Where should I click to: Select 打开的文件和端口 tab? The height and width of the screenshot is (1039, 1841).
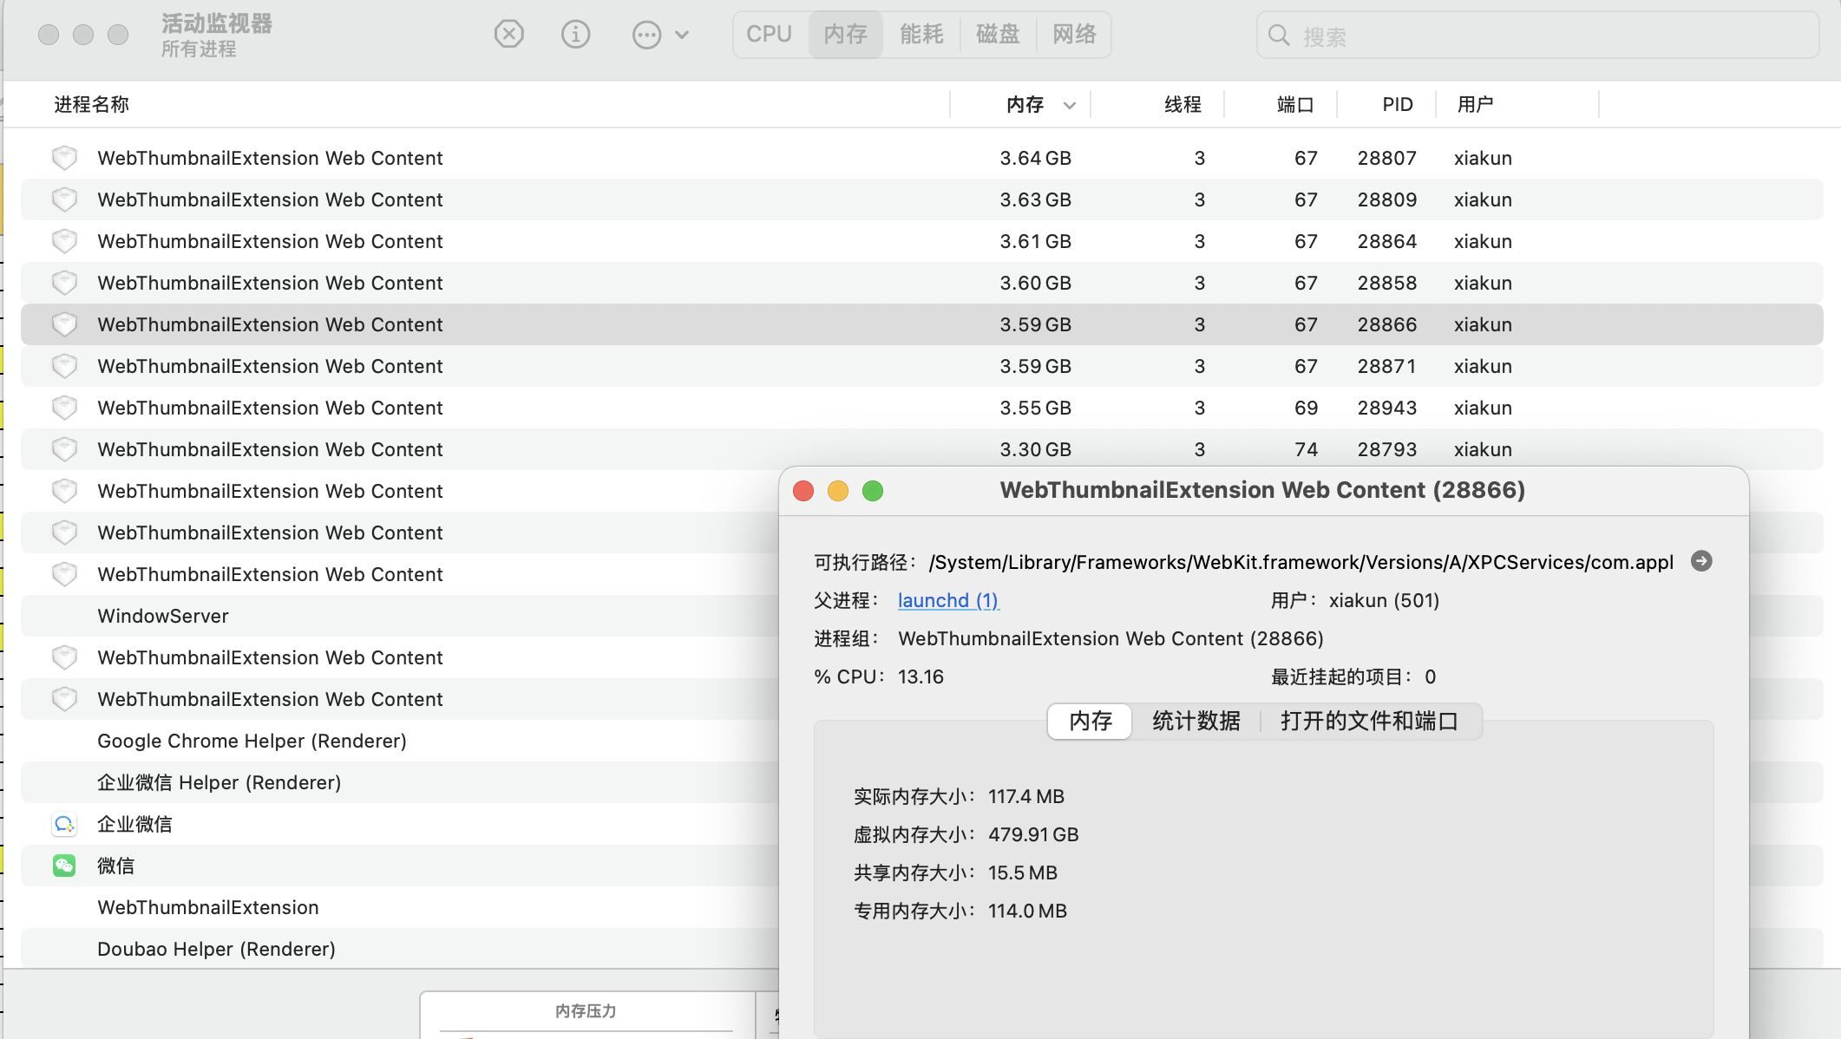coord(1368,721)
